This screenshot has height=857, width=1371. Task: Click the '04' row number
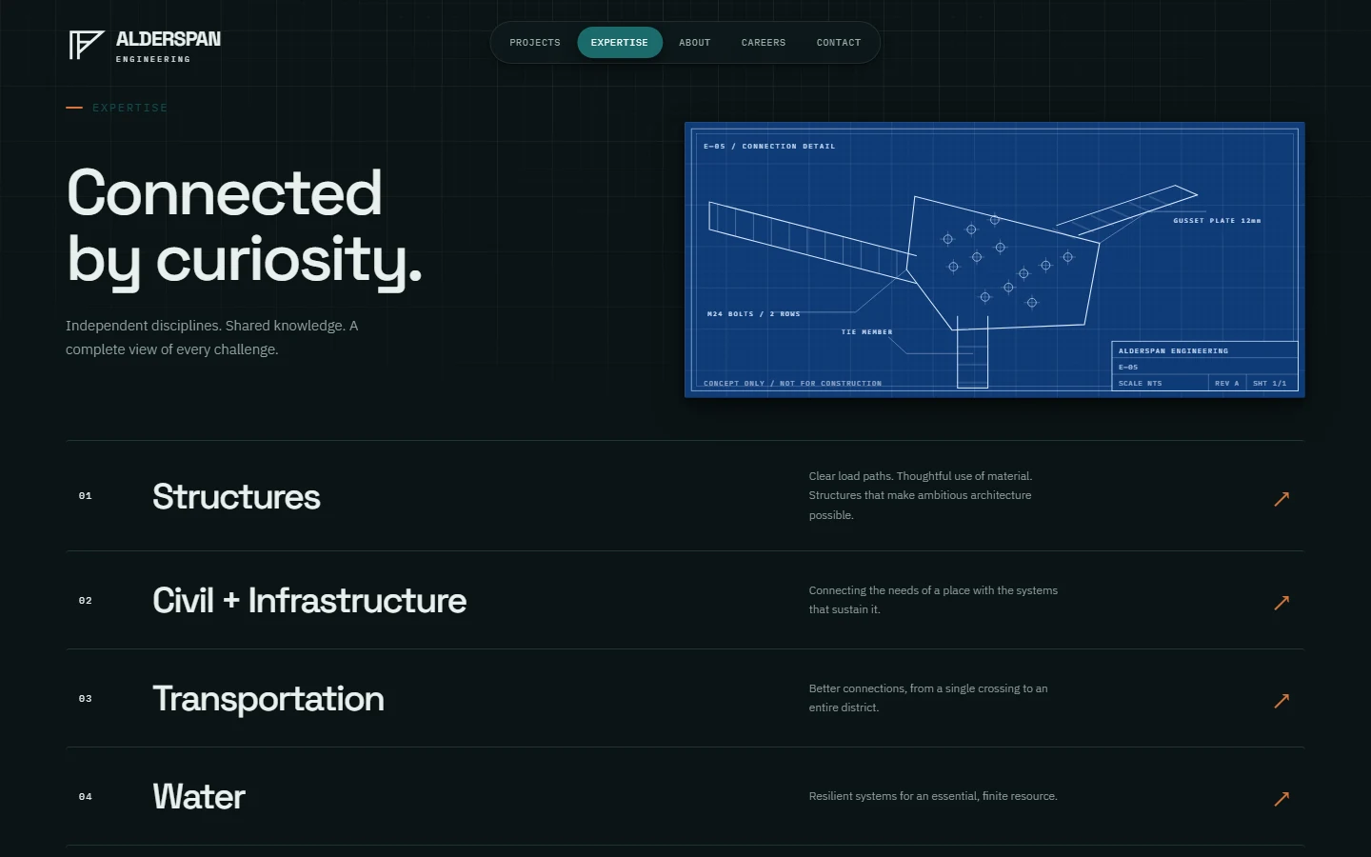[86, 797]
